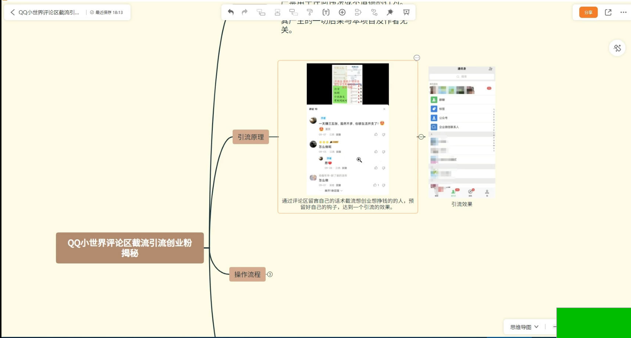Start presentation mode from toolbar

tap(406, 12)
